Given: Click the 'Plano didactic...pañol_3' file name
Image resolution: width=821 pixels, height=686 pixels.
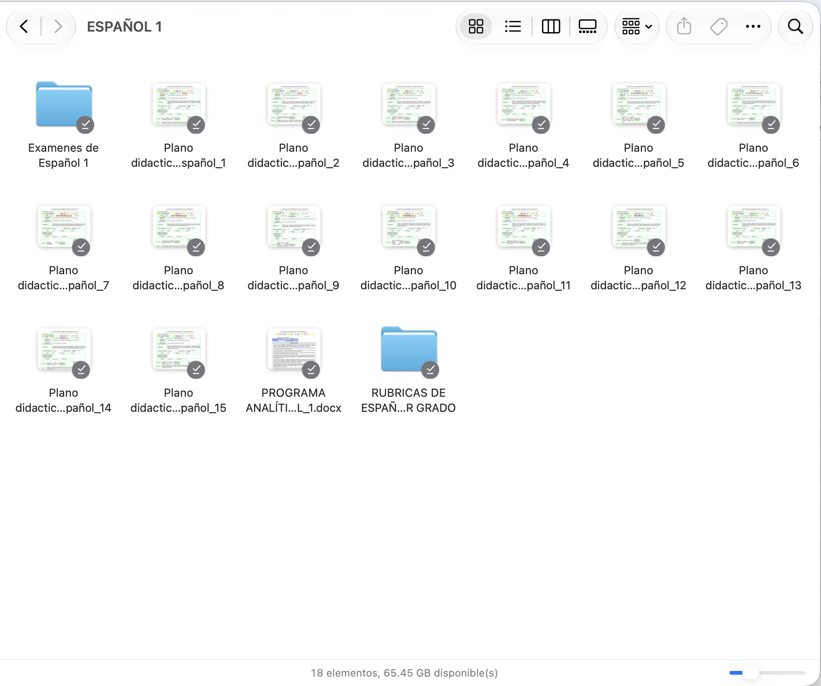Looking at the screenshot, I should pos(409,155).
